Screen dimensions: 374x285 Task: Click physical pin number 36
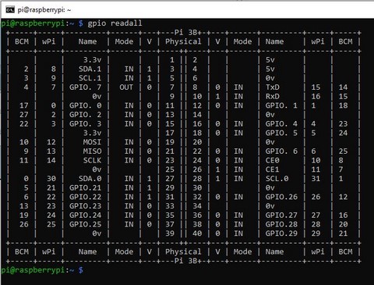197,216
